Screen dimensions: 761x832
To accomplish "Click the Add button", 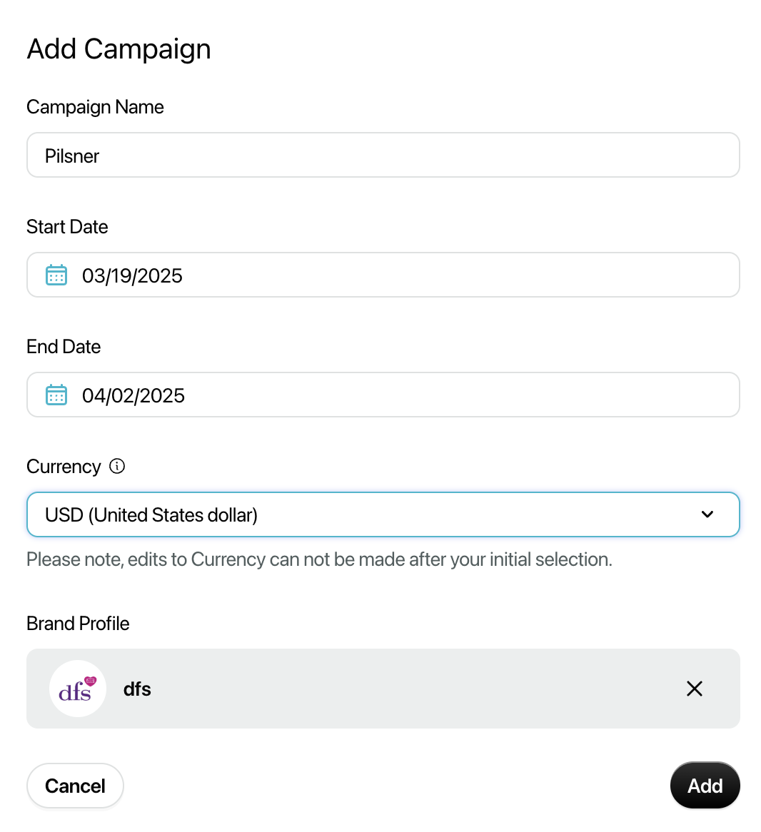I will (705, 786).
